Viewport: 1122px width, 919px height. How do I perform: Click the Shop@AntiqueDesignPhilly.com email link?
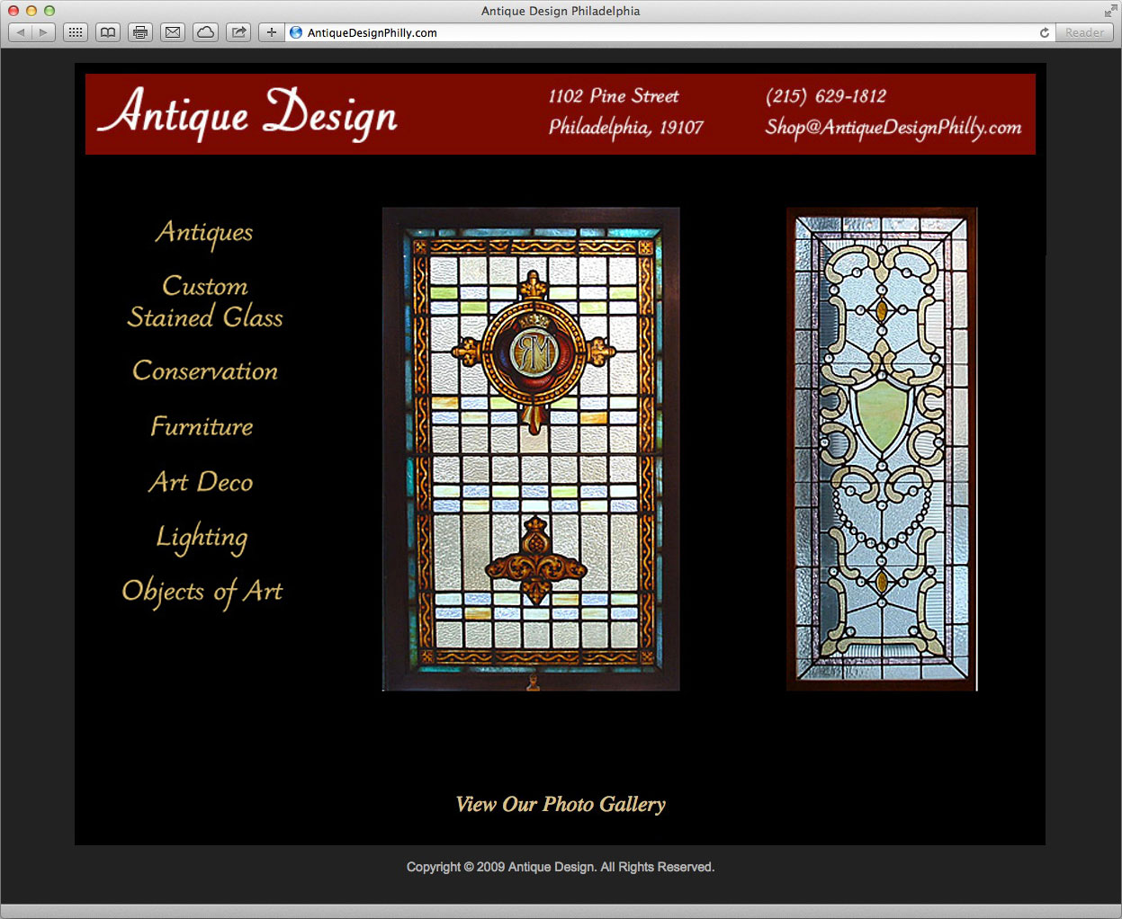tap(893, 128)
